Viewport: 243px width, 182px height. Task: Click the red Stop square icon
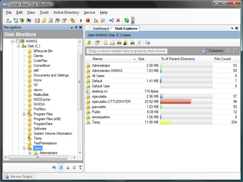click(88, 20)
